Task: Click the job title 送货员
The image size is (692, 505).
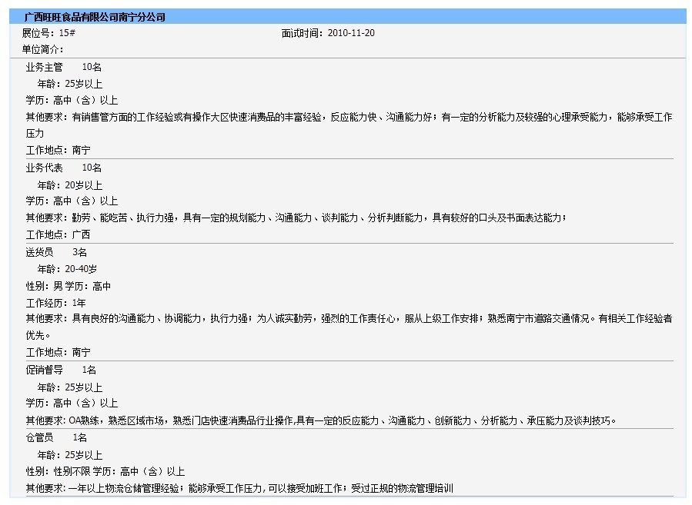Action: [x=39, y=252]
